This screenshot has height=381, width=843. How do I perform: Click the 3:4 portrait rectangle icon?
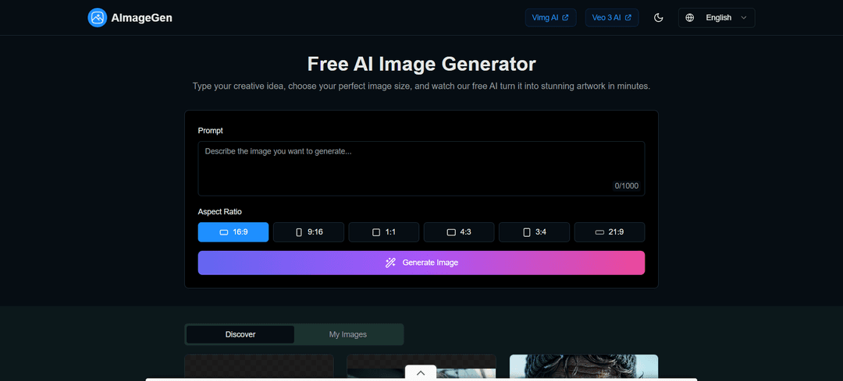tap(526, 232)
